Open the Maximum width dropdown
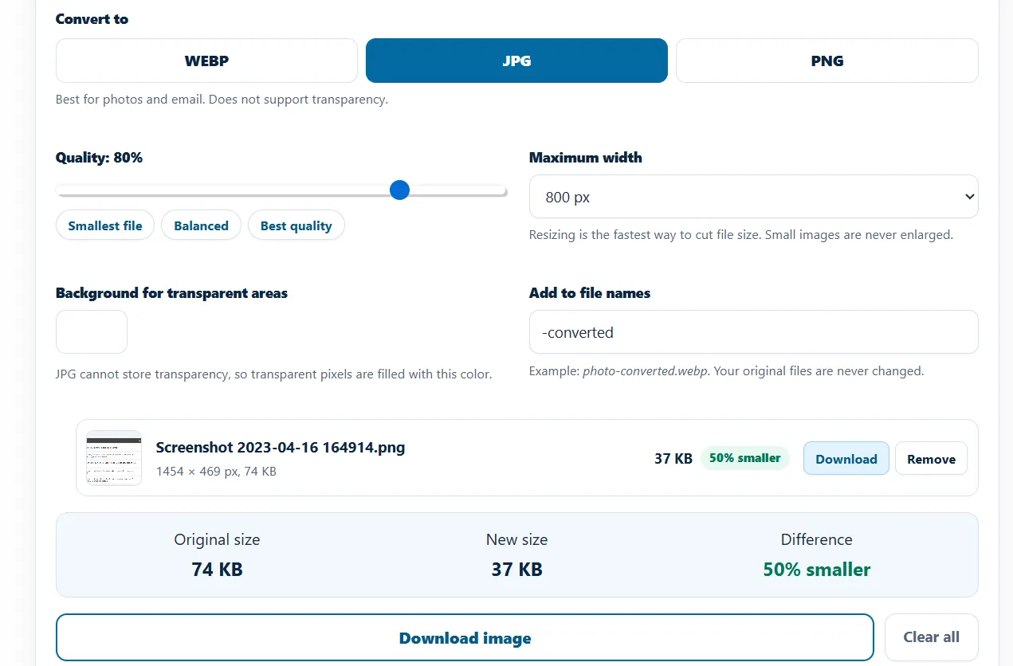1013x666 pixels. point(754,197)
